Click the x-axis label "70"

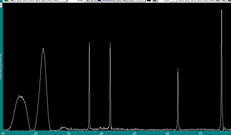tap(200, 134)
